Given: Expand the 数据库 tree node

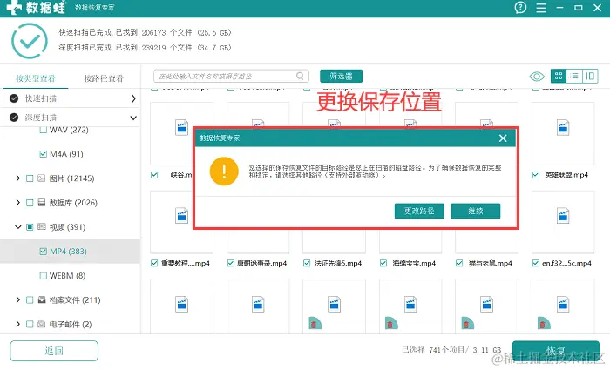Looking at the screenshot, I should click(18, 203).
